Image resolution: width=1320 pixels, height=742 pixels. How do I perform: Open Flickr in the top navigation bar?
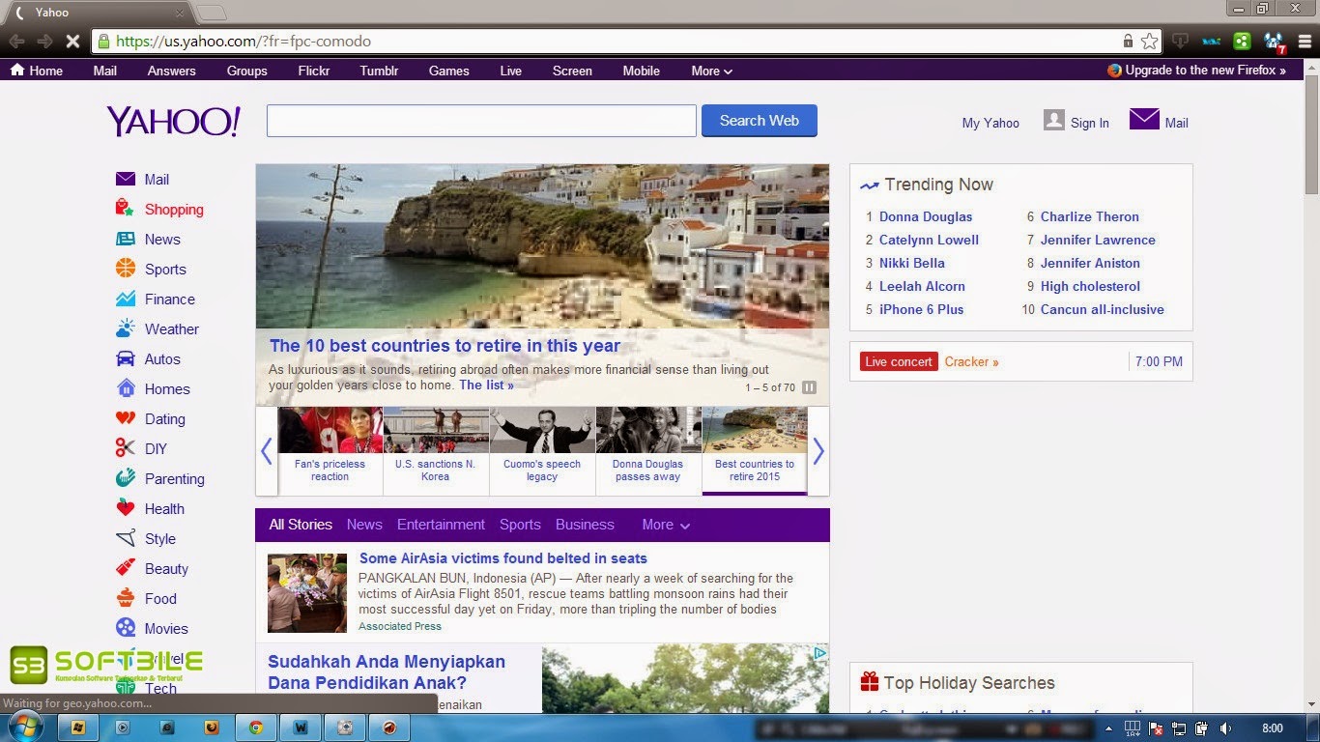tap(314, 71)
